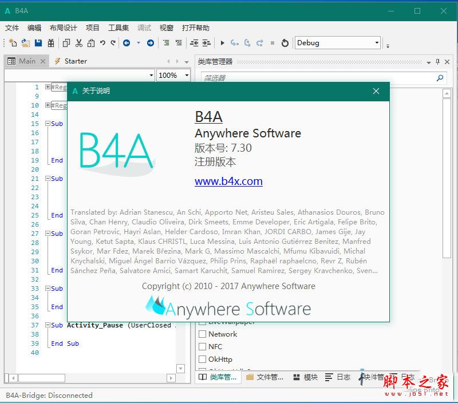Increase indent of selected lines

[207, 43]
